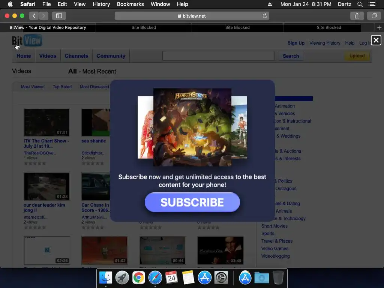
Task: Open the ITV The Chart Show video thumbnail
Action: pos(47,122)
